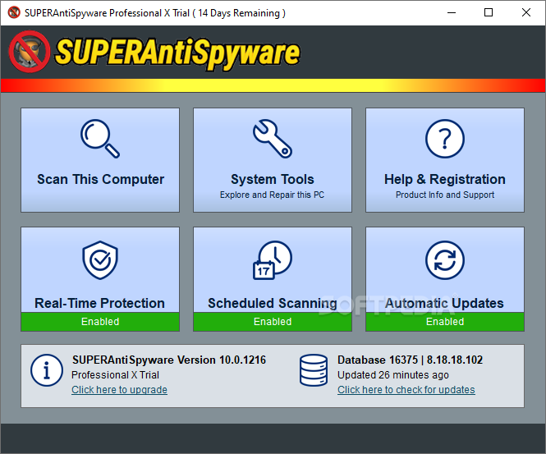This screenshot has width=546, height=454.
Task: Click the title bar application icon
Action: coord(14,12)
